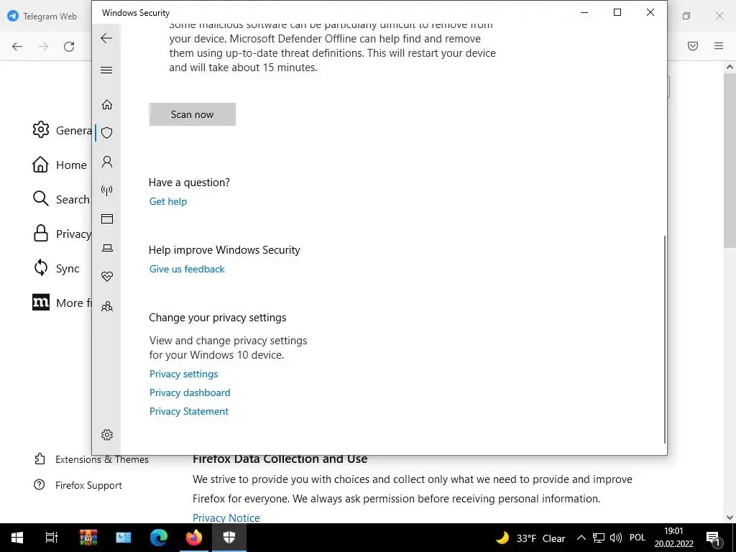The height and width of the screenshot is (552, 736).
Task: Select Privacy in Firefox settings
Action: [x=62, y=234]
